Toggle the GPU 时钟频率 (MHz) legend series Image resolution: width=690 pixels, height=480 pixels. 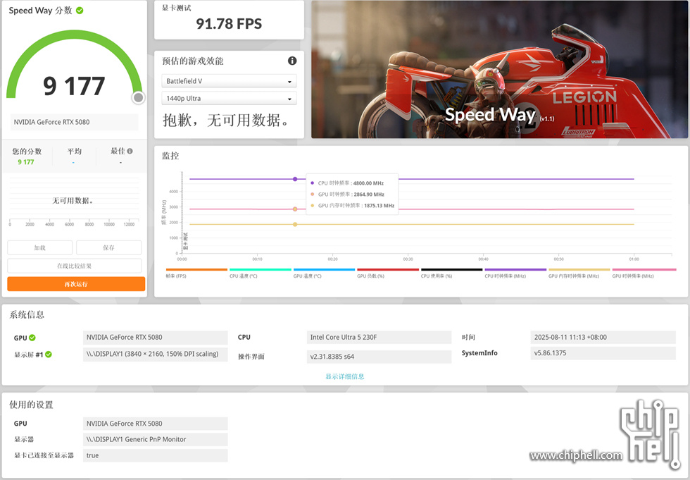click(x=644, y=273)
